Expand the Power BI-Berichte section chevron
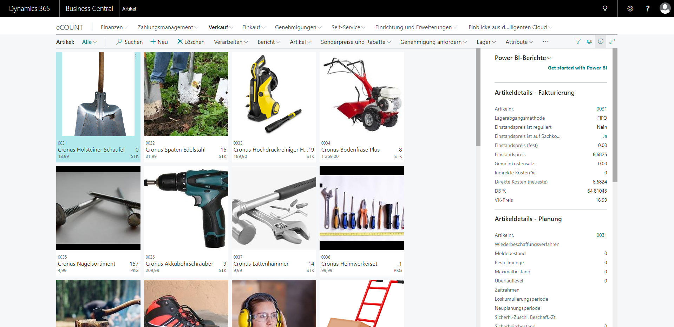Viewport: 674px width, 327px height. click(549, 58)
